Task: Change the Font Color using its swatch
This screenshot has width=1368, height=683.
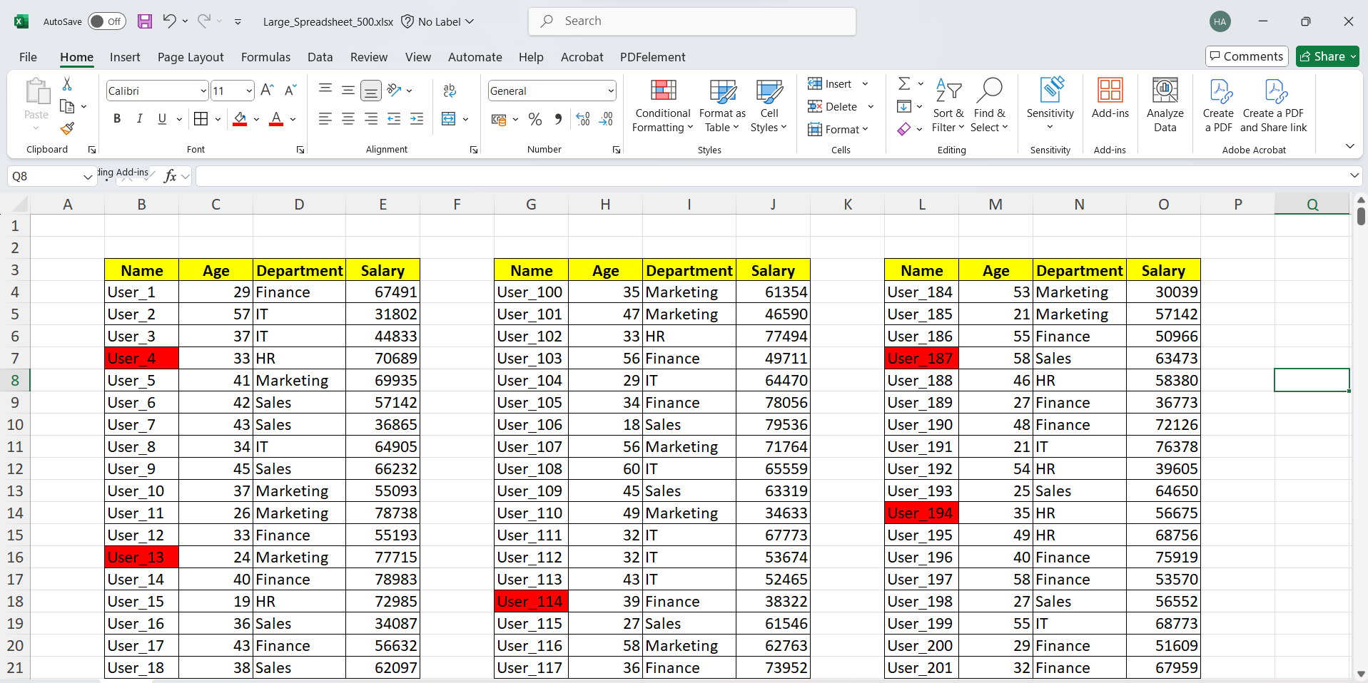Action: (275, 119)
